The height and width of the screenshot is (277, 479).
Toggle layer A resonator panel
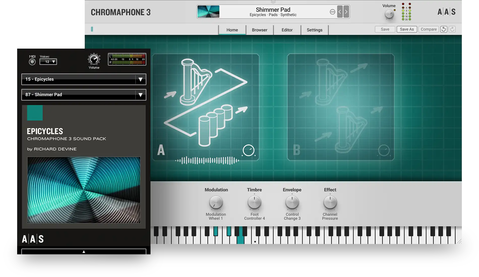(x=205, y=107)
